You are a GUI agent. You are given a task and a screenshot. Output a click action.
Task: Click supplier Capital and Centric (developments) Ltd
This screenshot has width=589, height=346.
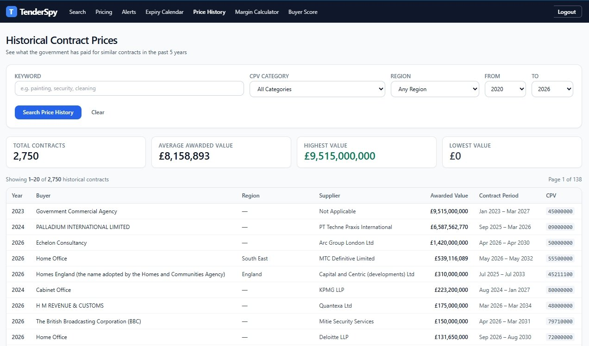367,274
